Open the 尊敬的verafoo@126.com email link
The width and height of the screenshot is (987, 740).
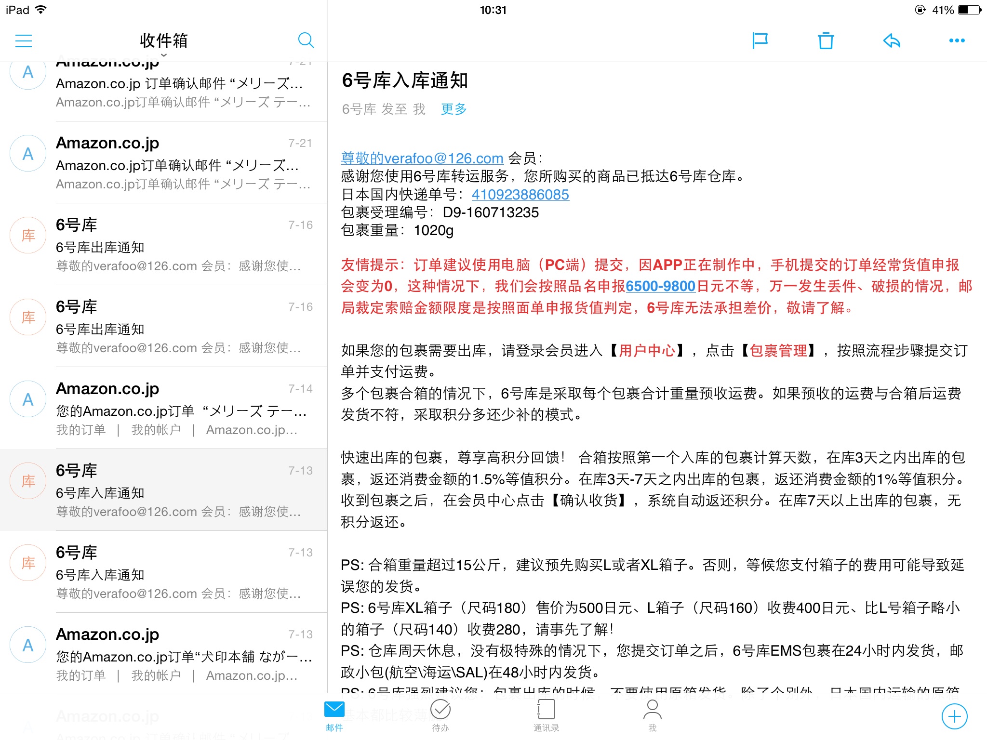coord(422,158)
